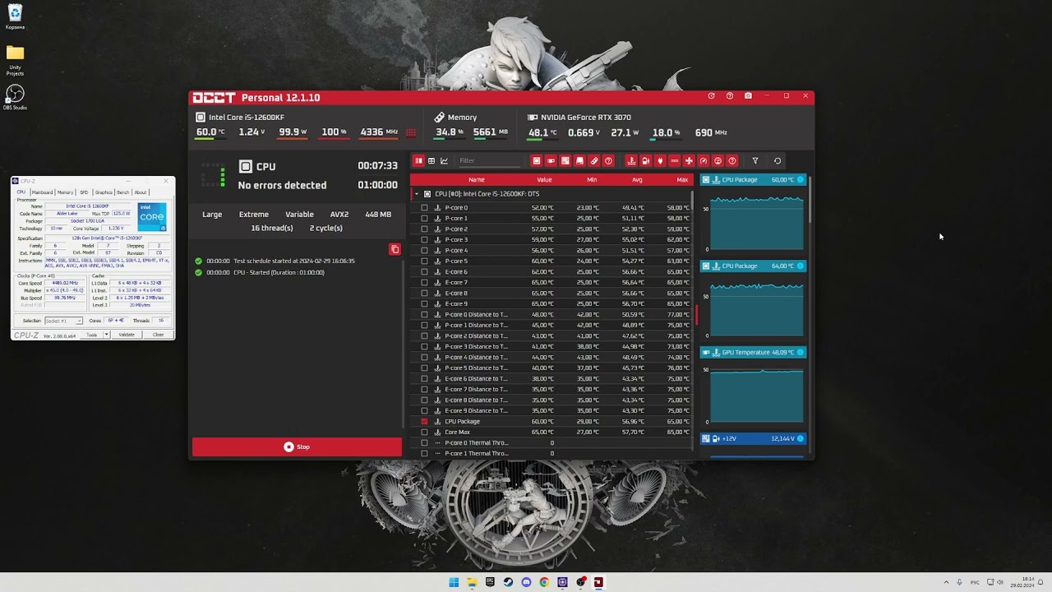Image resolution: width=1052 pixels, height=592 pixels.
Task: Open info on GPU Temperature graph
Action: [x=801, y=353]
